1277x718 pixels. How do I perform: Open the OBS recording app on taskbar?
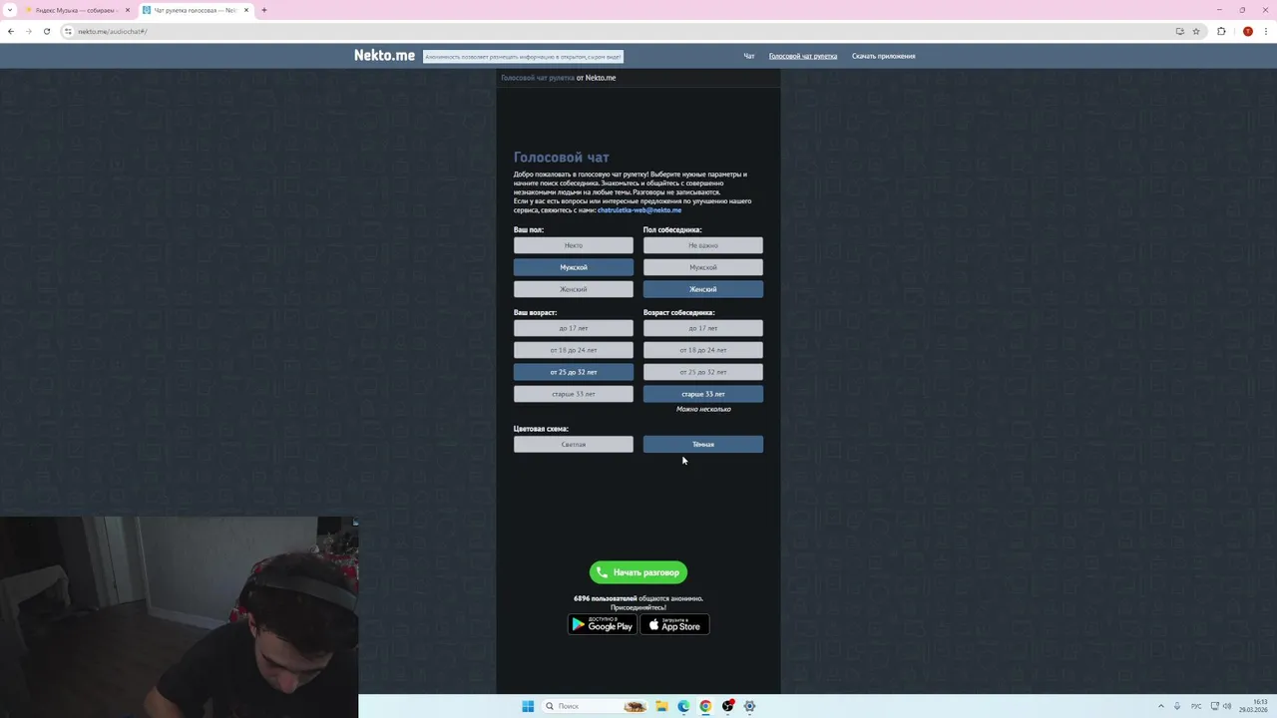727,706
